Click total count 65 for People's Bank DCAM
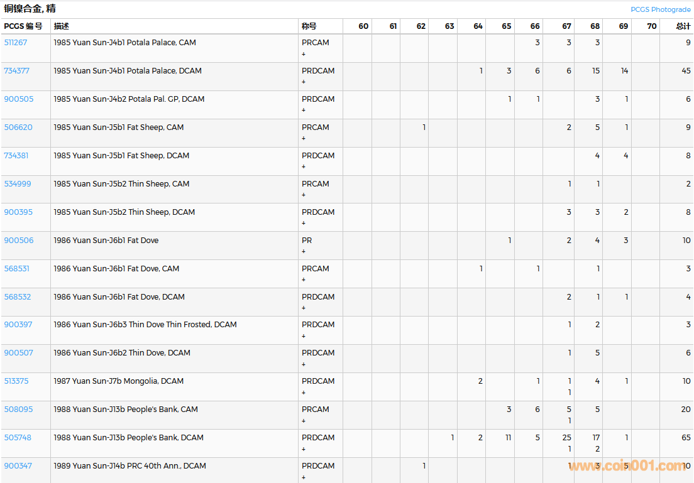694x483 pixels. [x=686, y=438]
